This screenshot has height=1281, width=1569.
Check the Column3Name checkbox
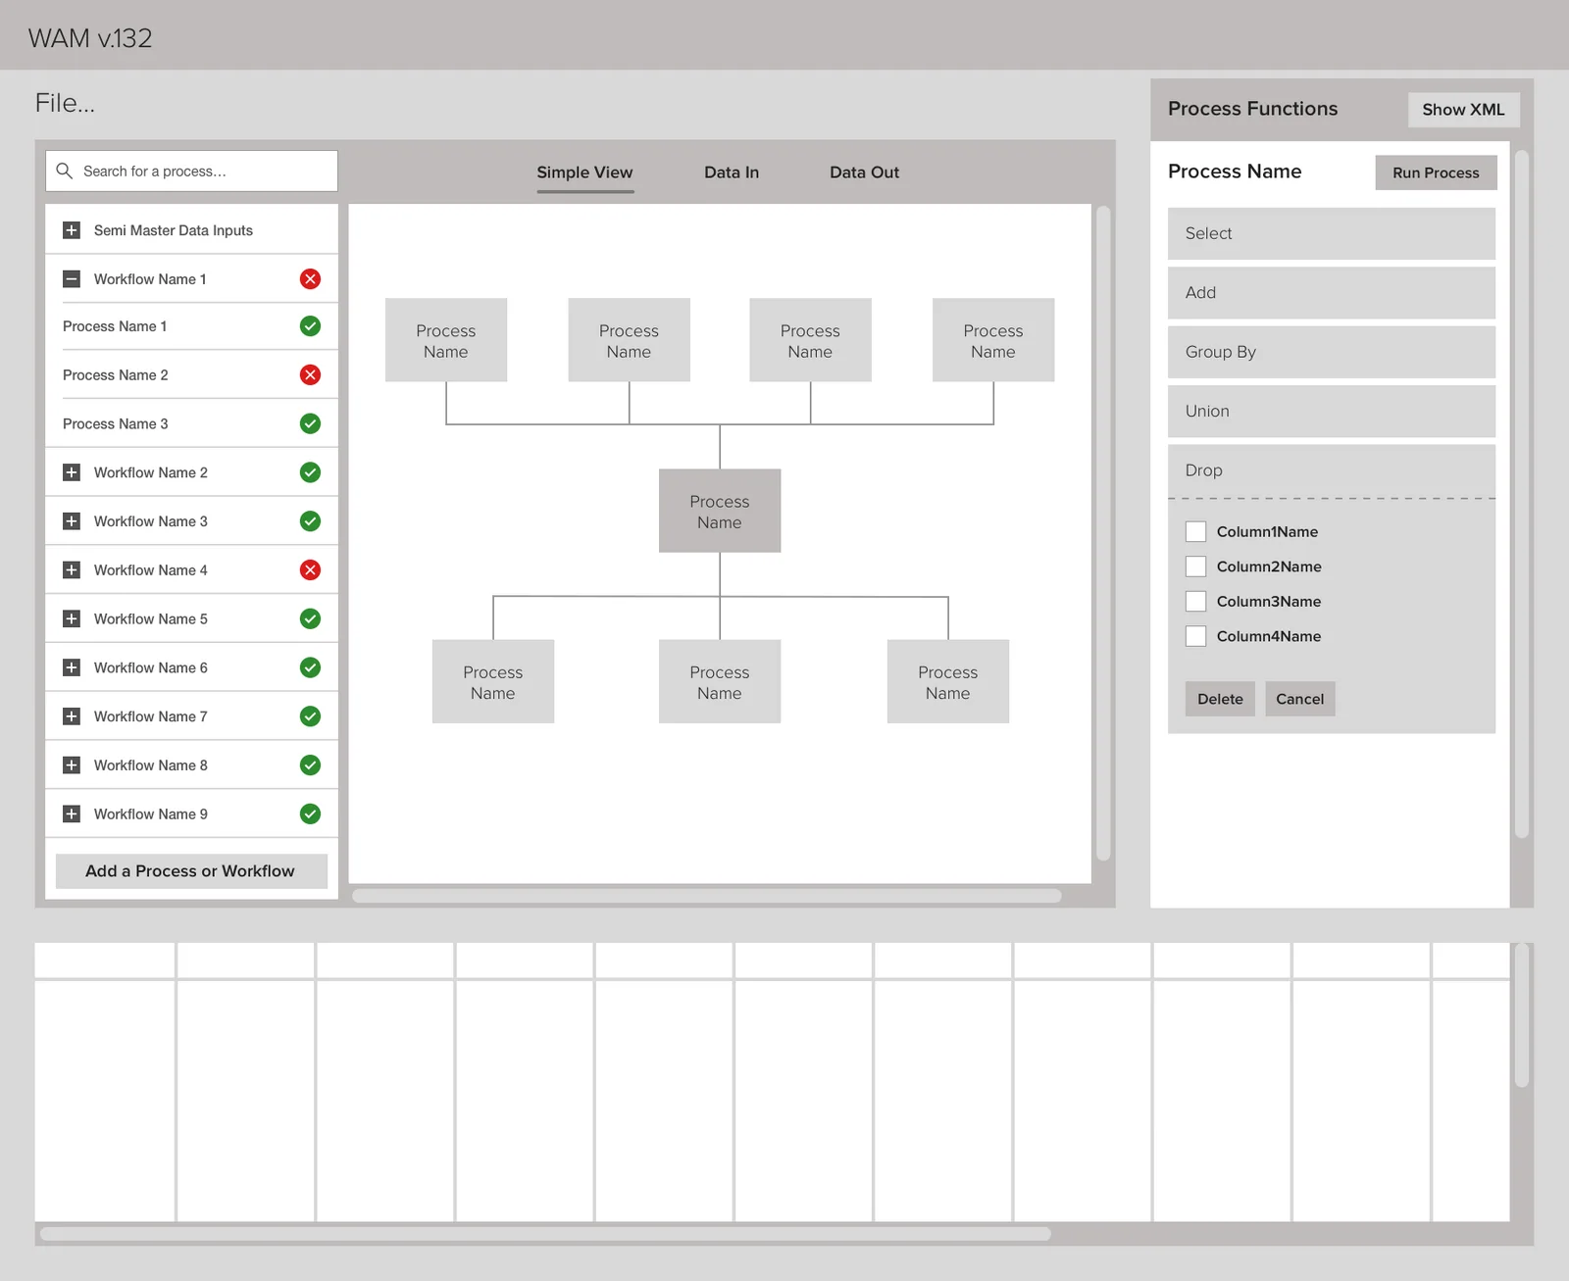coord(1195,601)
